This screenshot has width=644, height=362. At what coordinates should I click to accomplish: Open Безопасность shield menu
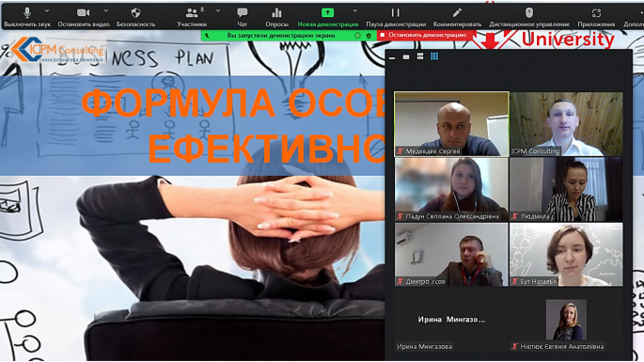pos(135,17)
